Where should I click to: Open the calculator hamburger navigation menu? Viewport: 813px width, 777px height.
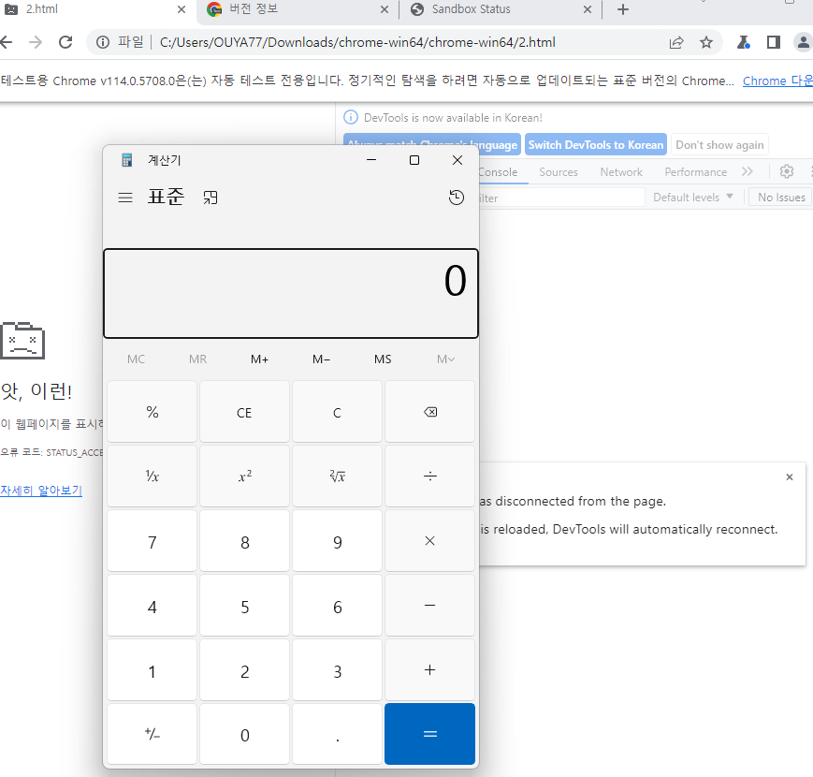pyautogui.click(x=125, y=198)
